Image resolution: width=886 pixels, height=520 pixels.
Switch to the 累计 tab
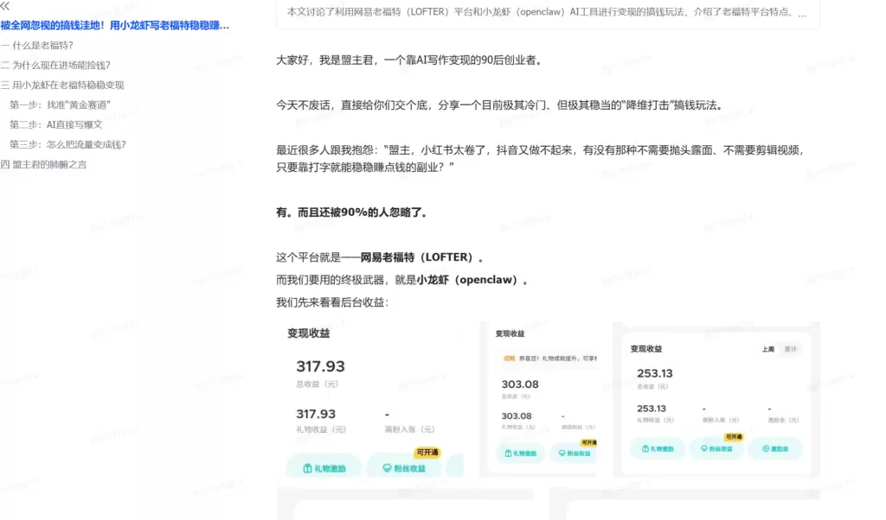click(x=790, y=349)
